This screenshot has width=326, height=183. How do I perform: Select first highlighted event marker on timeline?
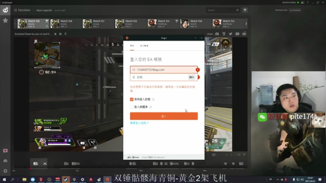[36, 164]
